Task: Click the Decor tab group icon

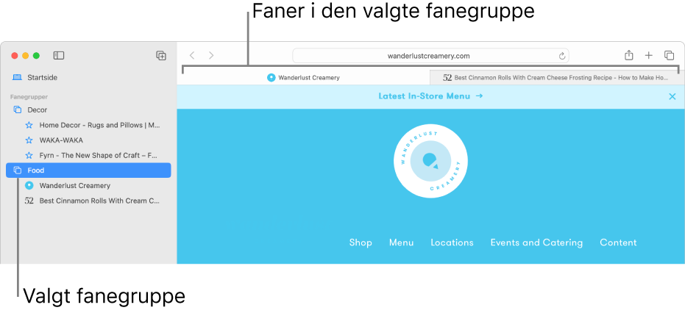Action: point(18,109)
